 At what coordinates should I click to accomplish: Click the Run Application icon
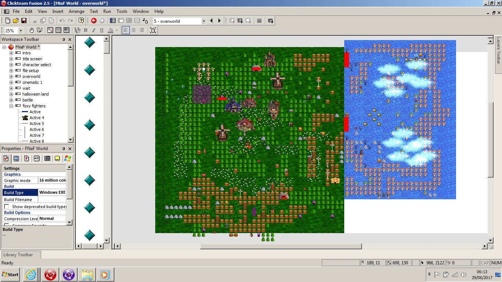click(x=240, y=21)
